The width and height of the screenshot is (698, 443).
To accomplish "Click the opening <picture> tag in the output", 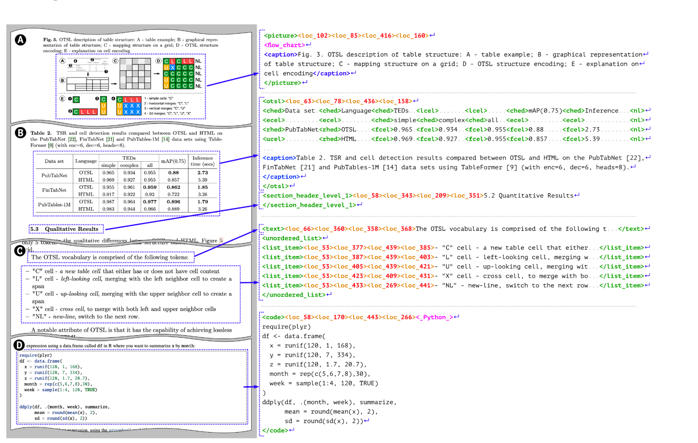I will pos(281,36).
